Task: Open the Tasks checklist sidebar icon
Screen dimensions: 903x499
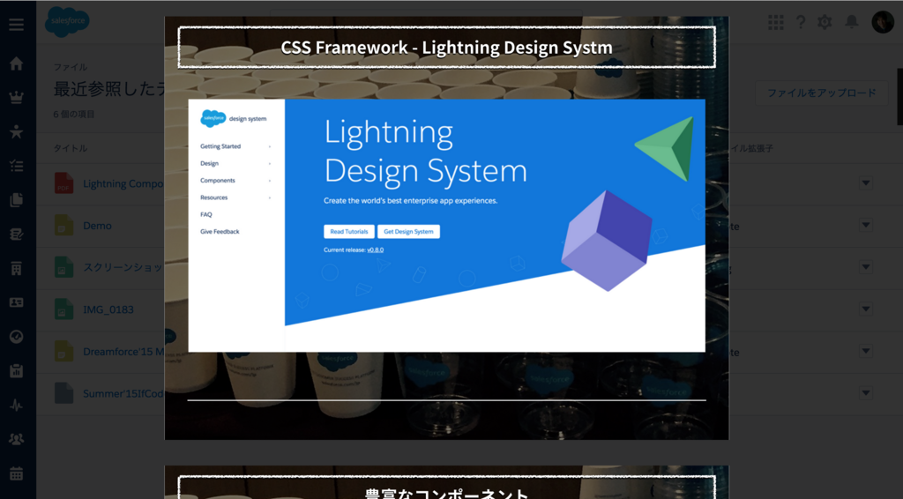Action: 16,166
